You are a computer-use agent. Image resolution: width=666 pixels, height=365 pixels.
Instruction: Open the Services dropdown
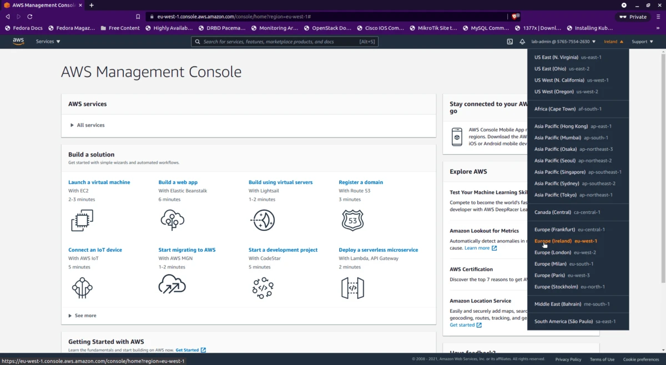(47, 41)
